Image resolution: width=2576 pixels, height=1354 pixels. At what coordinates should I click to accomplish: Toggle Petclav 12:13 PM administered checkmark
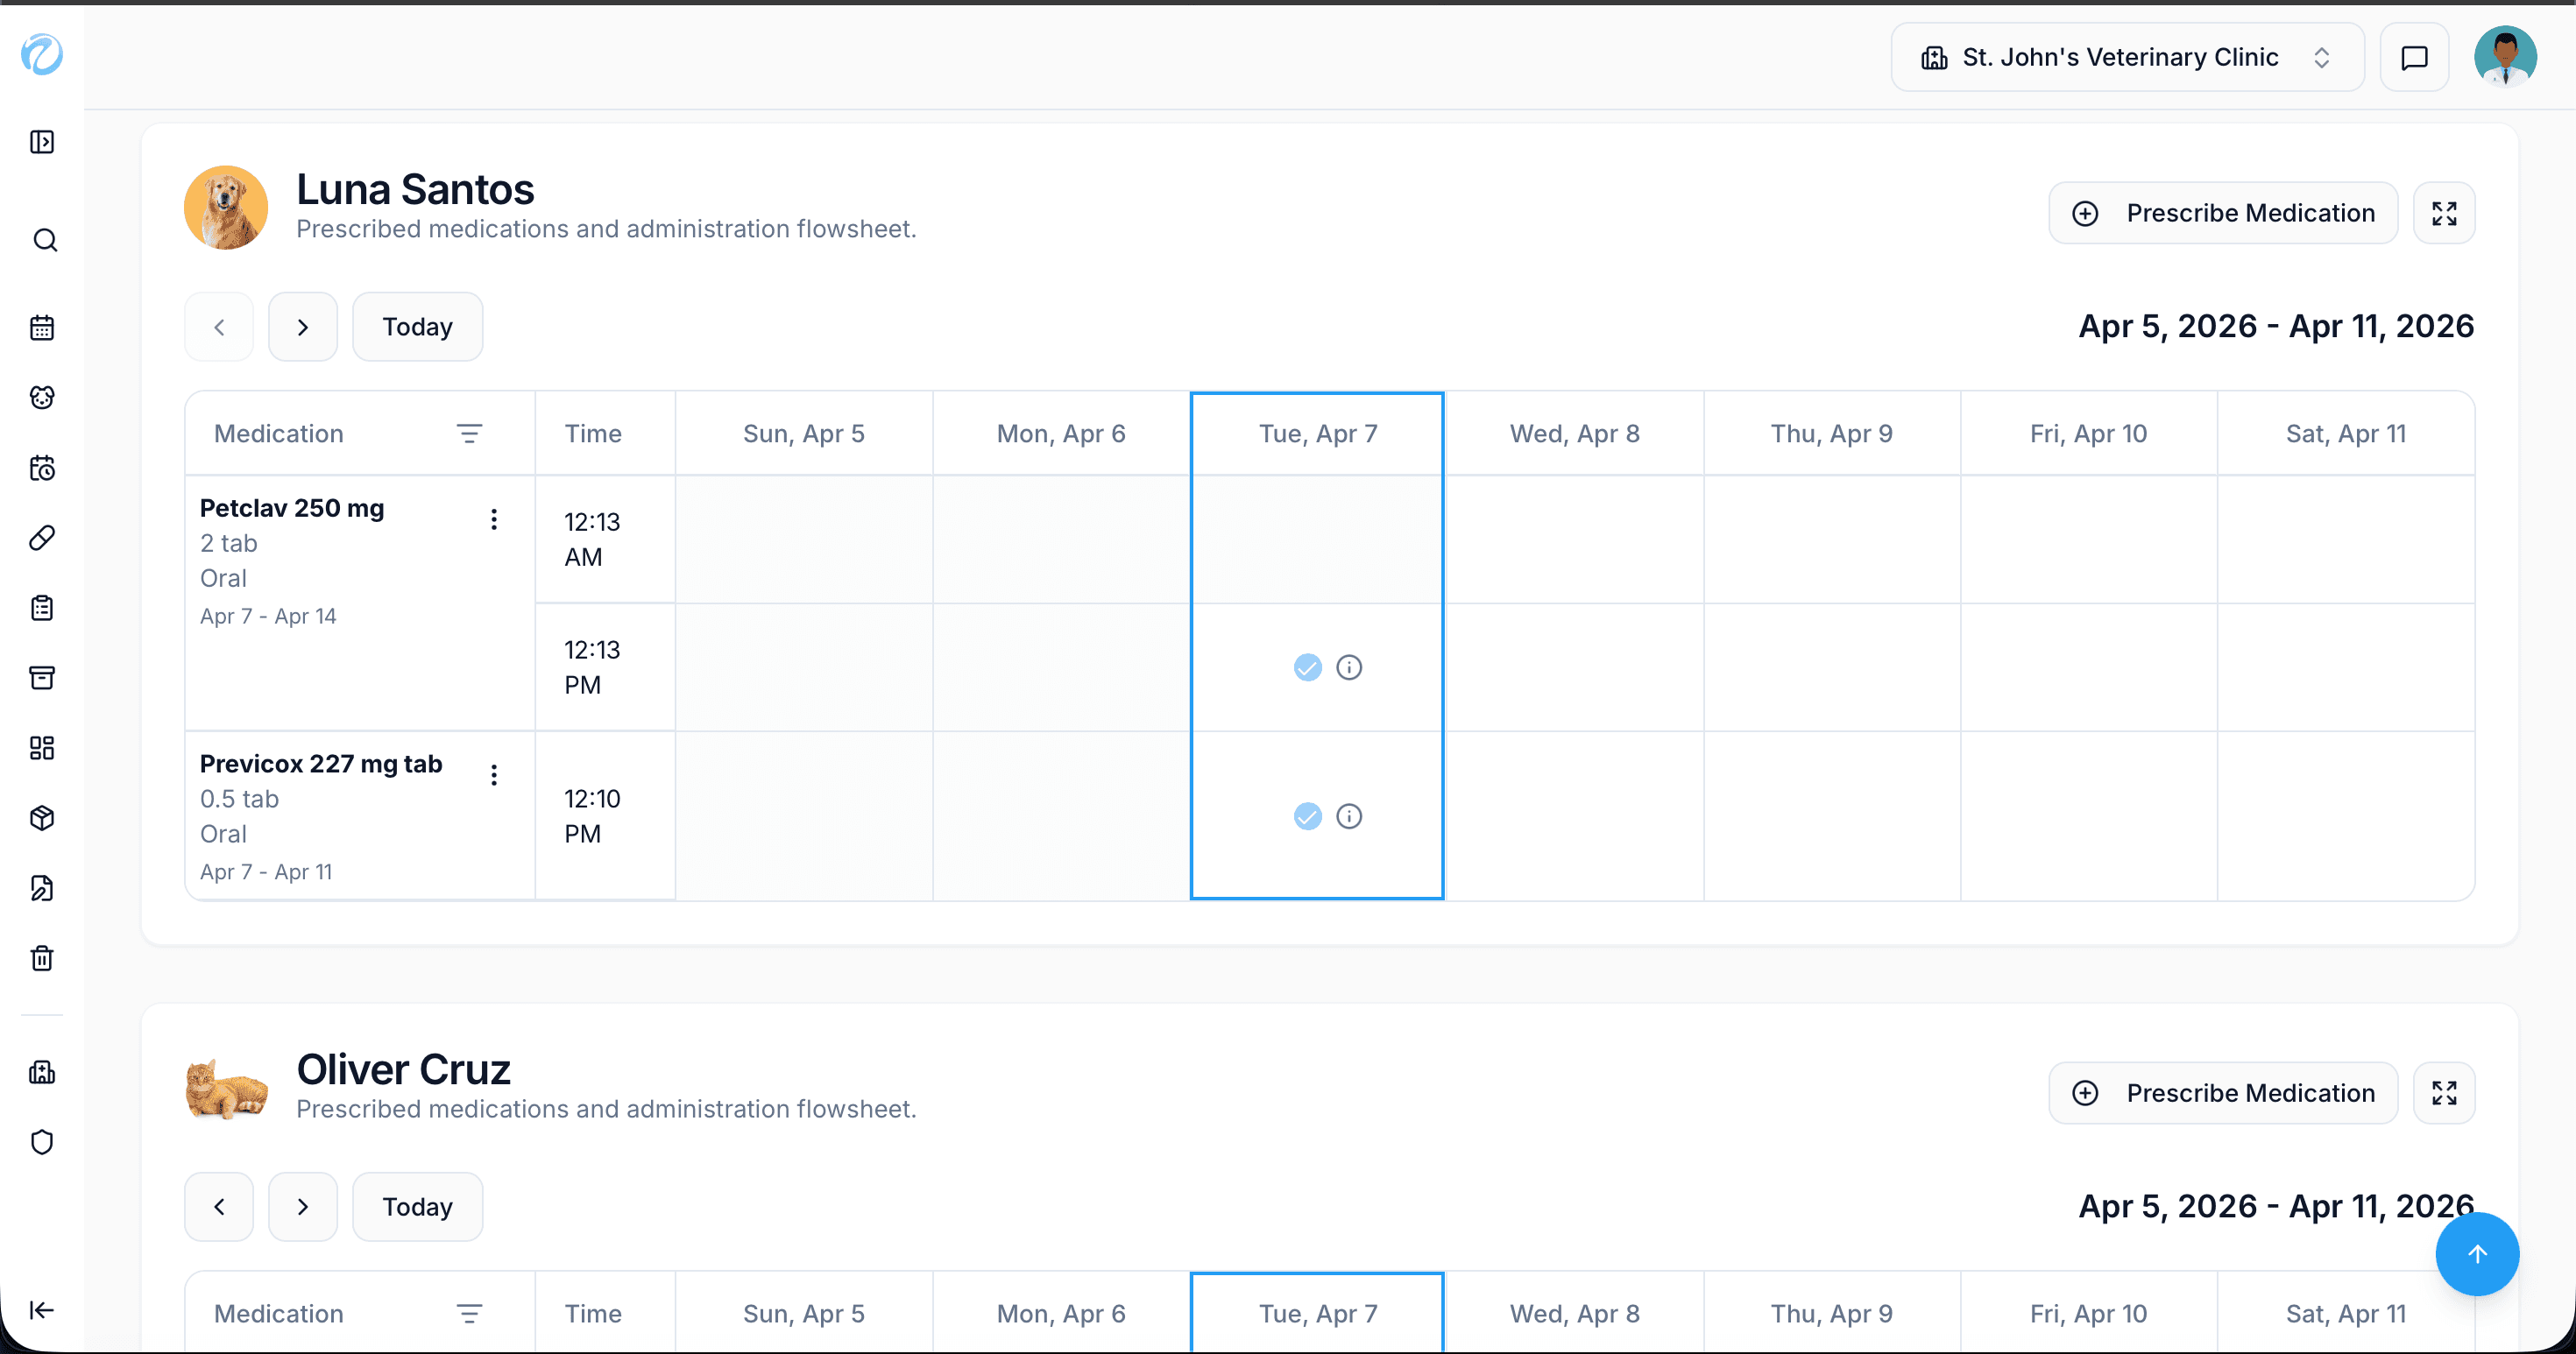pos(1307,667)
